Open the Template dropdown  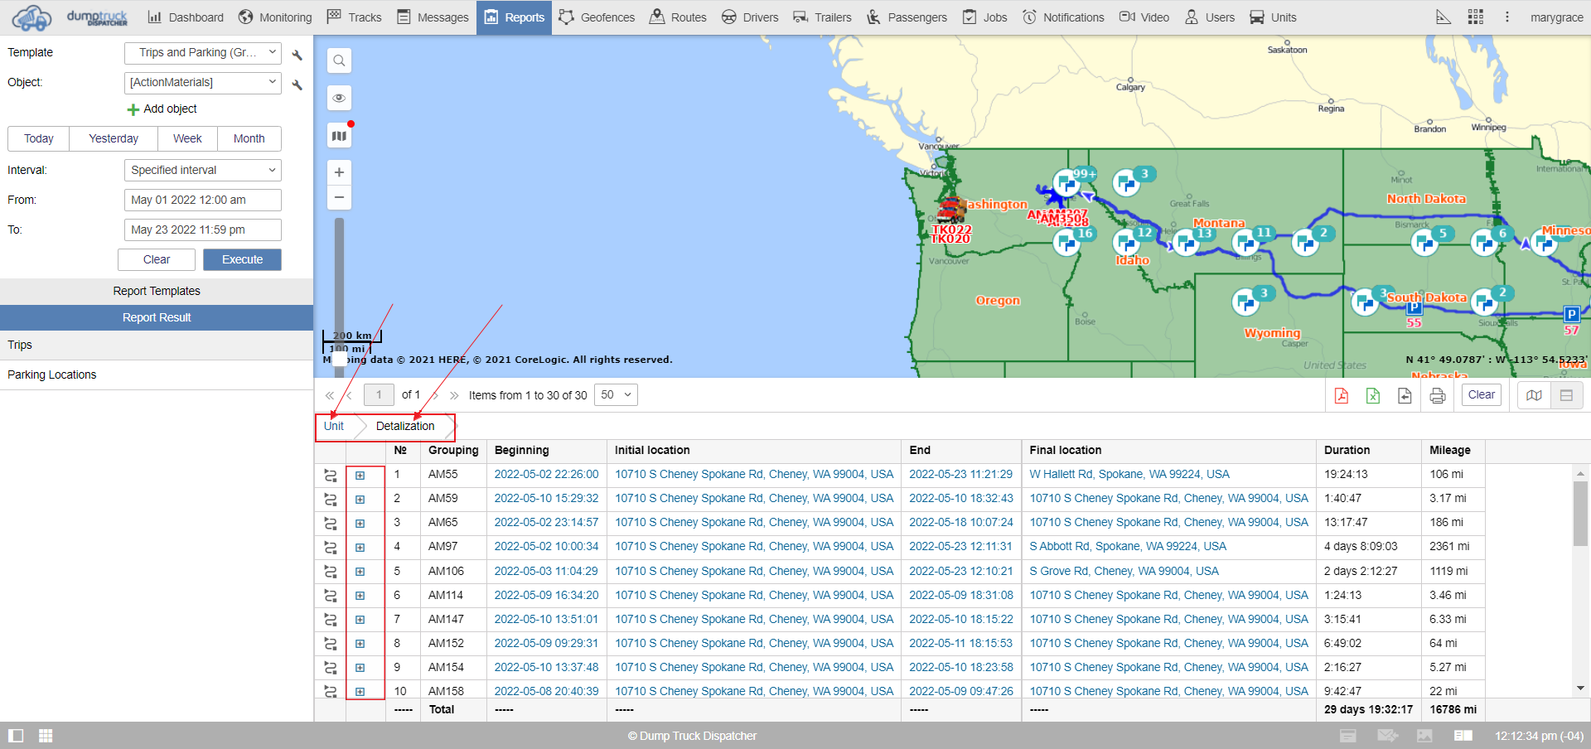203,53
